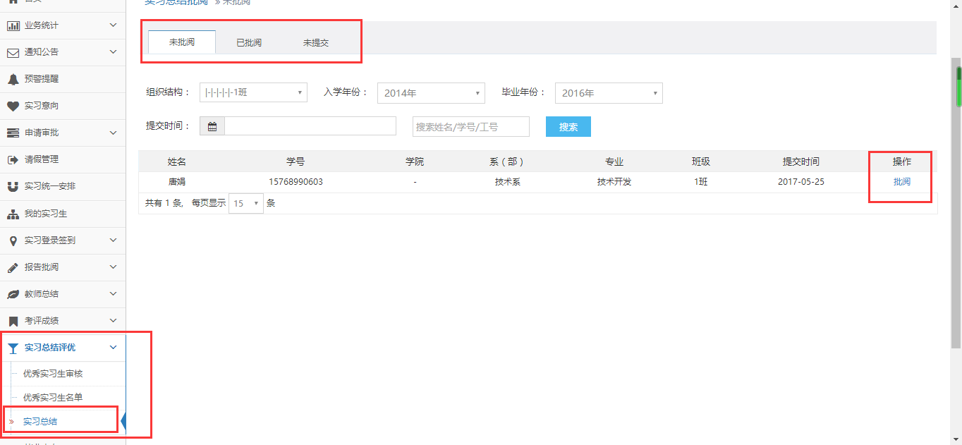Click the pencil icon for 报告批阅
This screenshot has width=962, height=445.
pos(13,267)
